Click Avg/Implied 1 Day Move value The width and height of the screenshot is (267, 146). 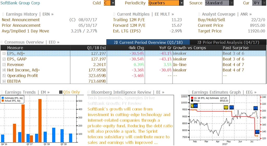pyautogui.click(x=84, y=31)
